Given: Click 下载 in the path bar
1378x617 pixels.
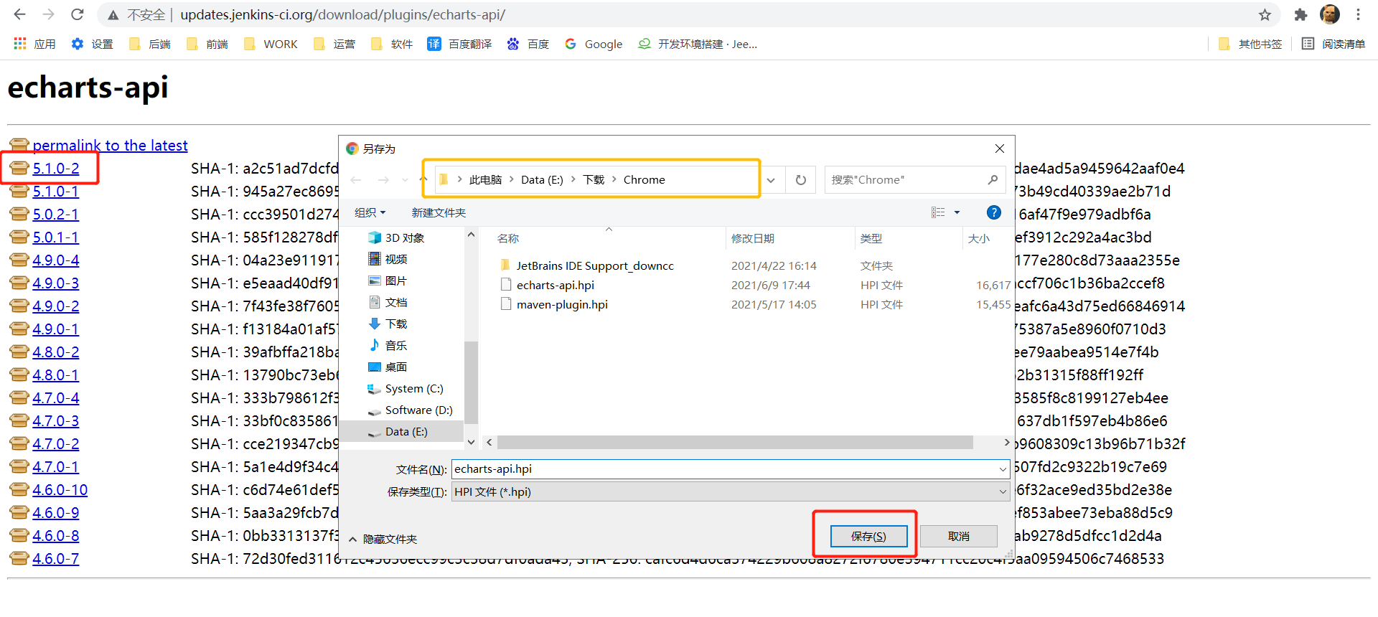Looking at the screenshot, I should point(594,179).
